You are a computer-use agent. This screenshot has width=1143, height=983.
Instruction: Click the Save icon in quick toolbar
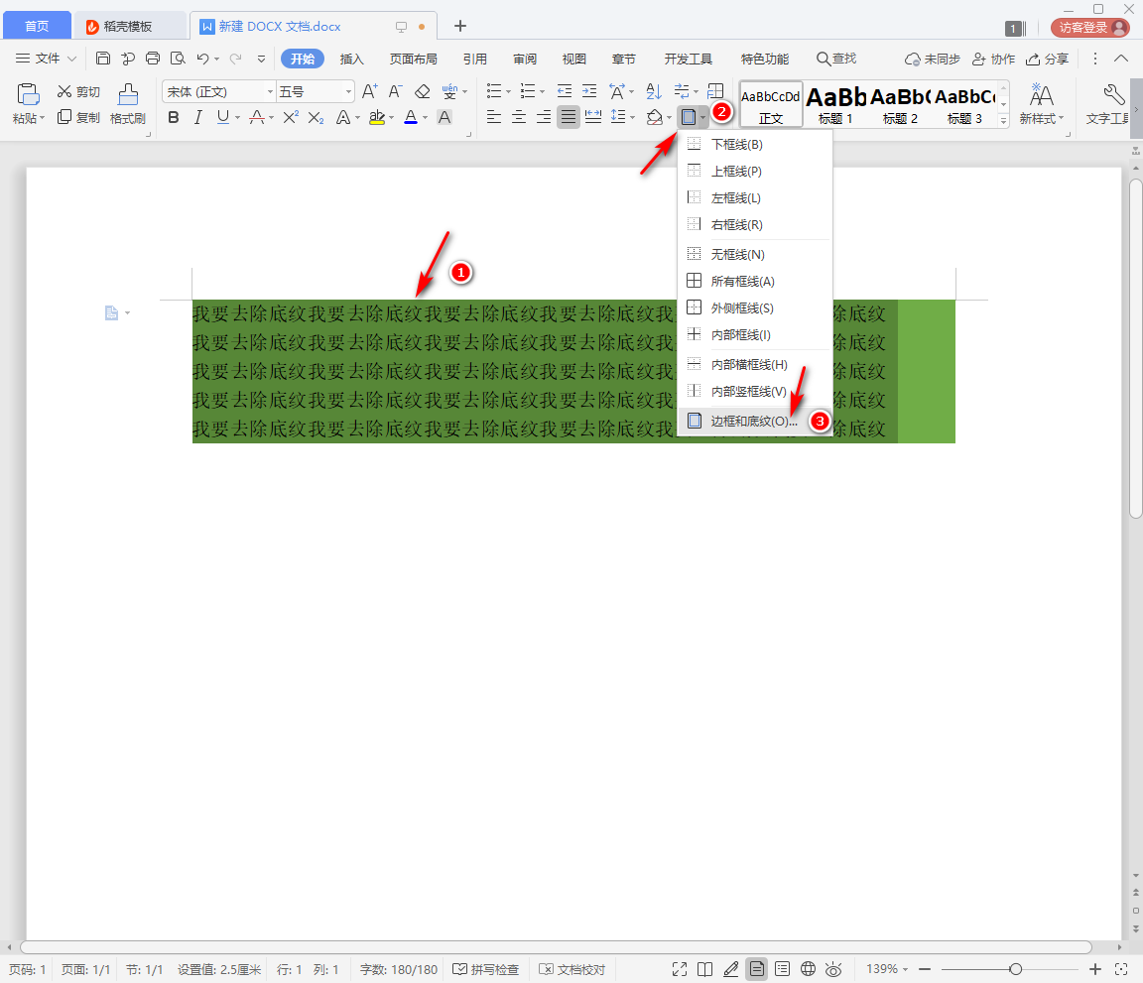(103, 60)
